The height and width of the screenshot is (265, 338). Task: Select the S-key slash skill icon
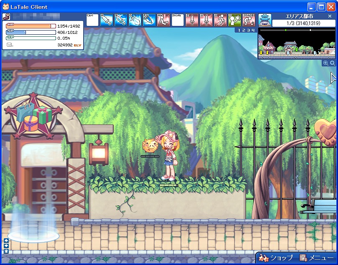(121, 20)
